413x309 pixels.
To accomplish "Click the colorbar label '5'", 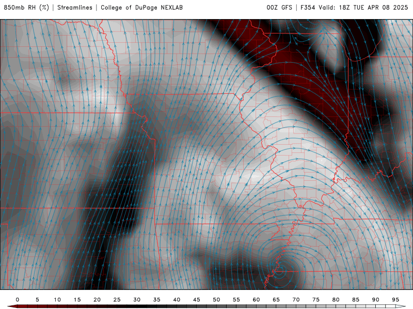I will click(37, 300).
